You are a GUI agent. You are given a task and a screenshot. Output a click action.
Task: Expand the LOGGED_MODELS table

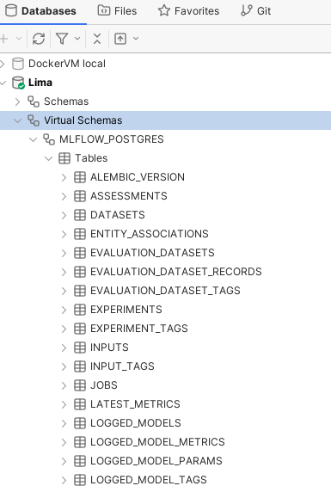click(x=64, y=423)
